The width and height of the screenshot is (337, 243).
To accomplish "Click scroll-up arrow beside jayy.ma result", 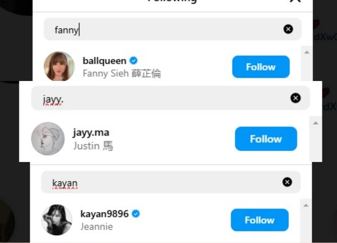I will tap(315, 123).
